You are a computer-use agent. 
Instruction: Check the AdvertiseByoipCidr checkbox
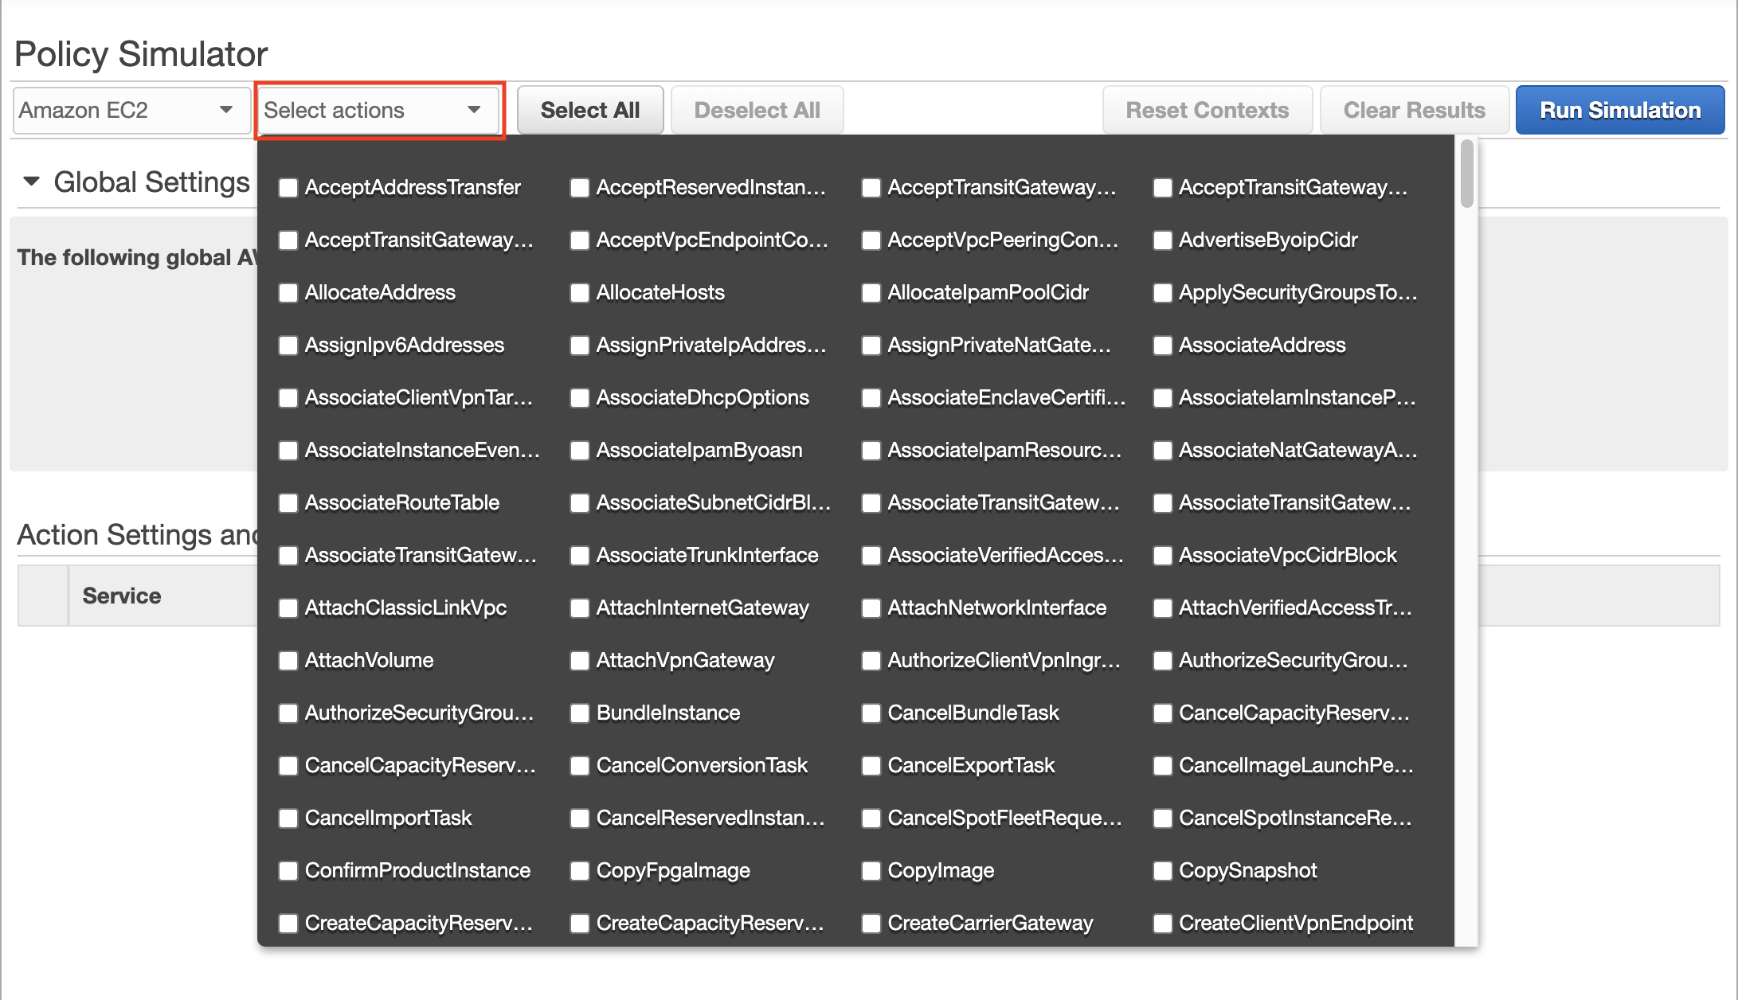pos(1163,240)
